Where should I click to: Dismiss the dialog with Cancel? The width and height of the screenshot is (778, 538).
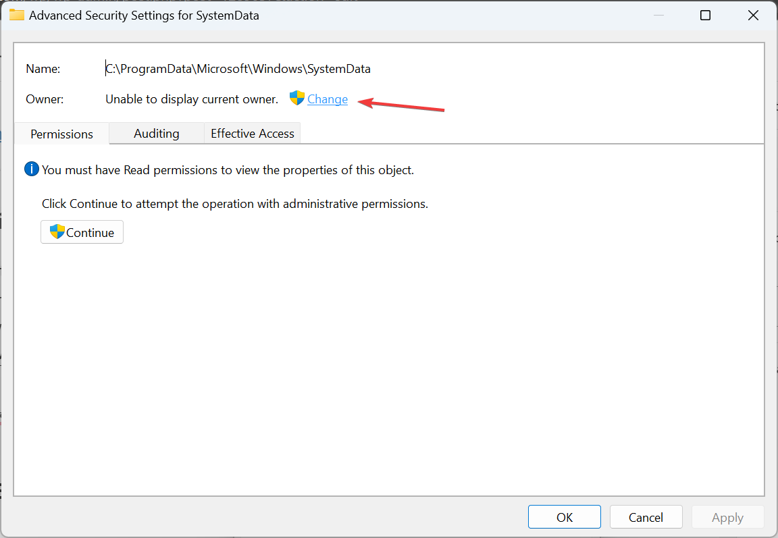(646, 517)
